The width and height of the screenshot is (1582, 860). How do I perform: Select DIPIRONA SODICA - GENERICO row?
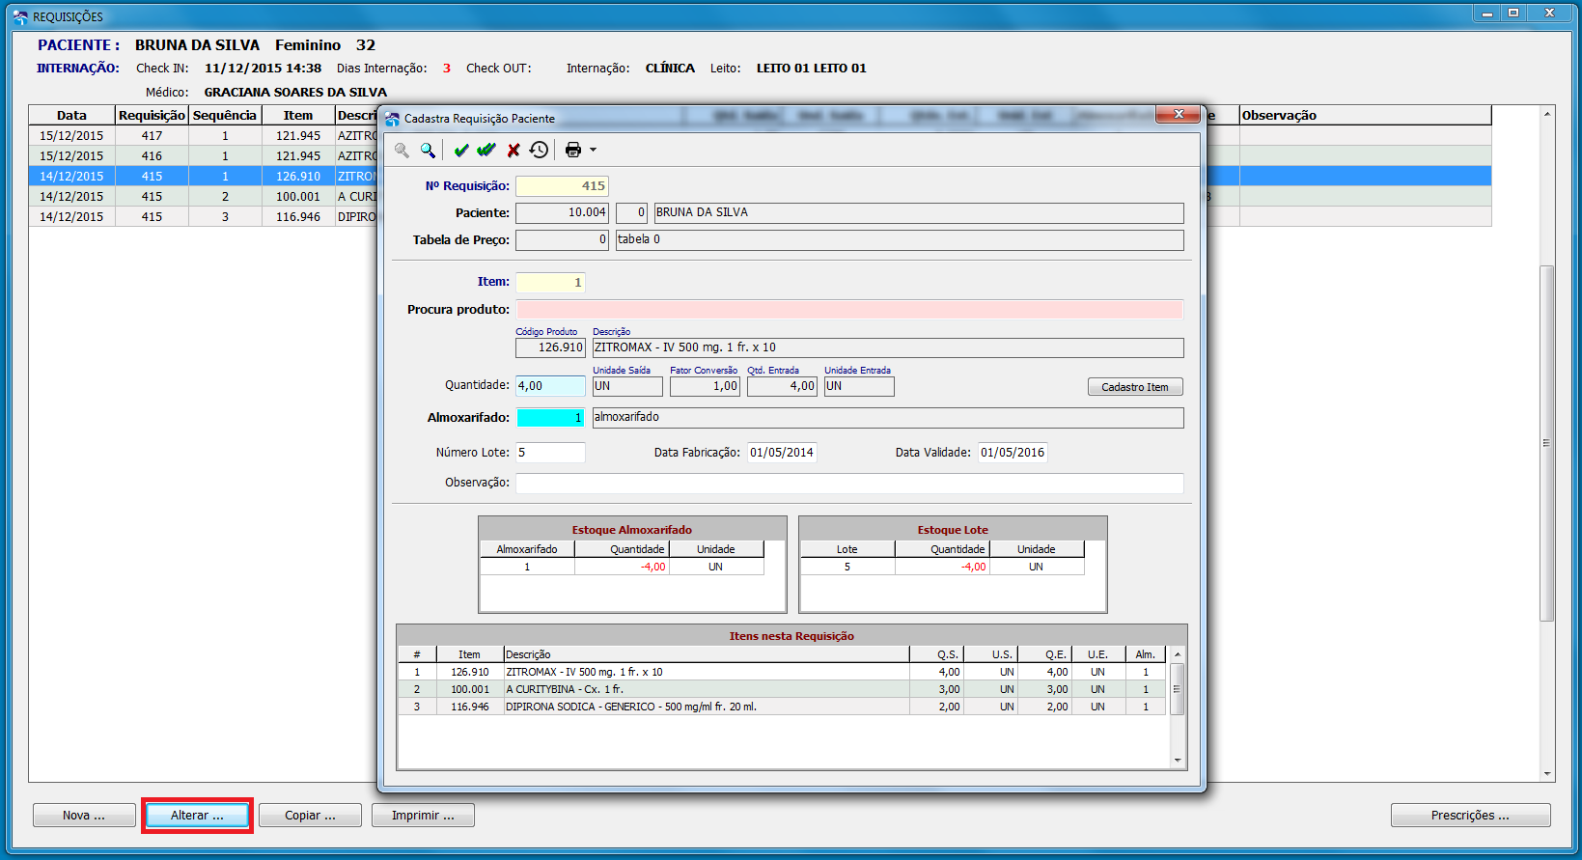782,707
